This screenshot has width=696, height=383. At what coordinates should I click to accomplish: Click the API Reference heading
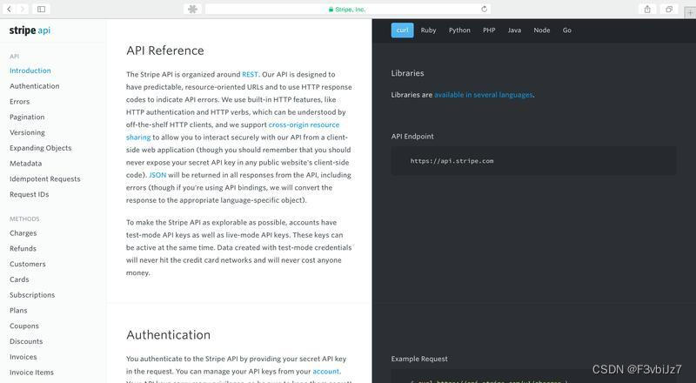click(165, 50)
